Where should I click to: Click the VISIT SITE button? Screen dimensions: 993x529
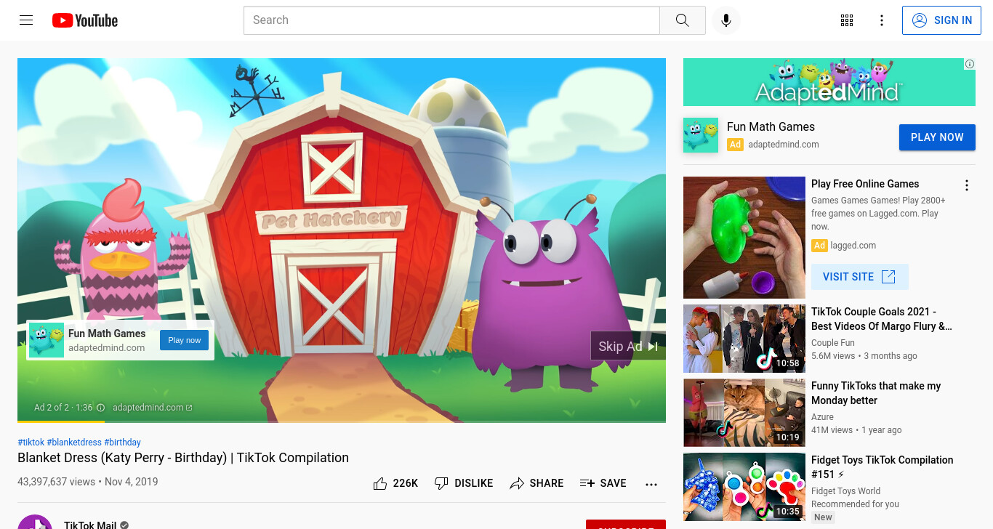point(860,277)
